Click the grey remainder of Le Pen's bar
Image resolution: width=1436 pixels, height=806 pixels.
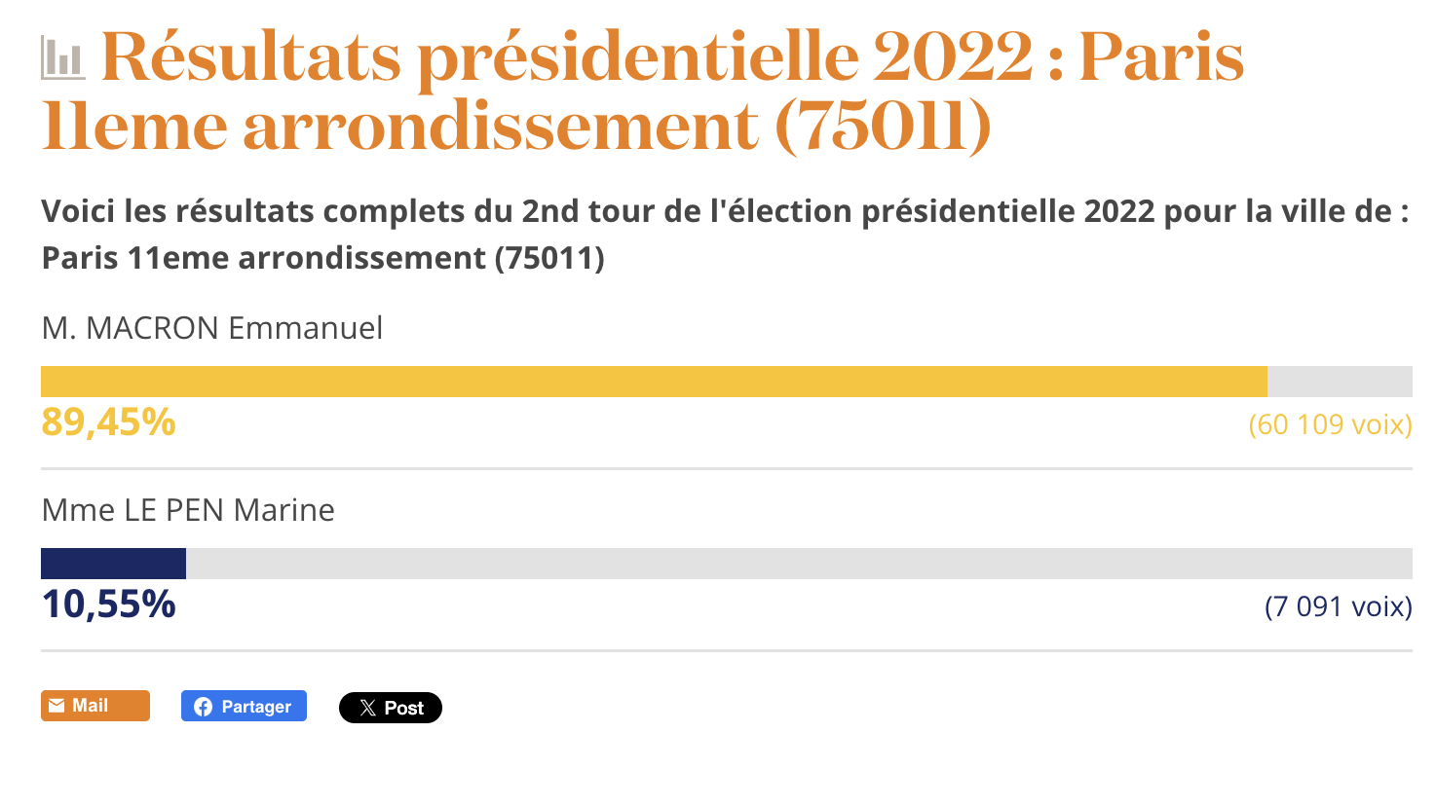[799, 564]
